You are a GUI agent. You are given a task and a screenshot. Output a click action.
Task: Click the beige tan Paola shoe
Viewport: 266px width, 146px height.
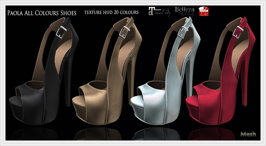coord(107,71)
